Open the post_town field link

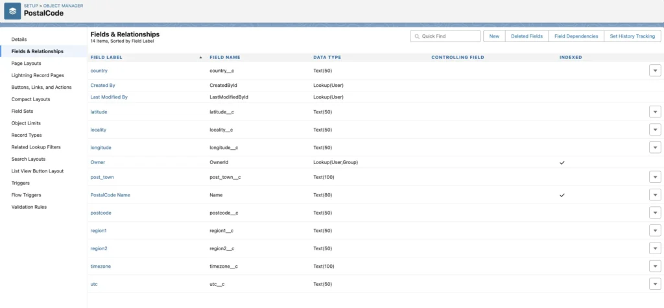(102, 177)
